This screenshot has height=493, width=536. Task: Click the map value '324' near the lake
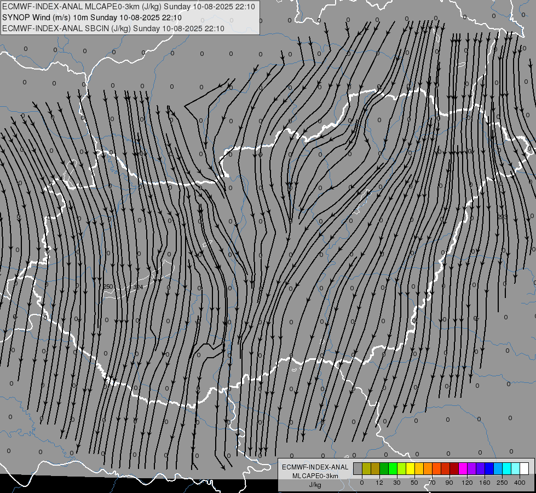click(x=138, y=287)
